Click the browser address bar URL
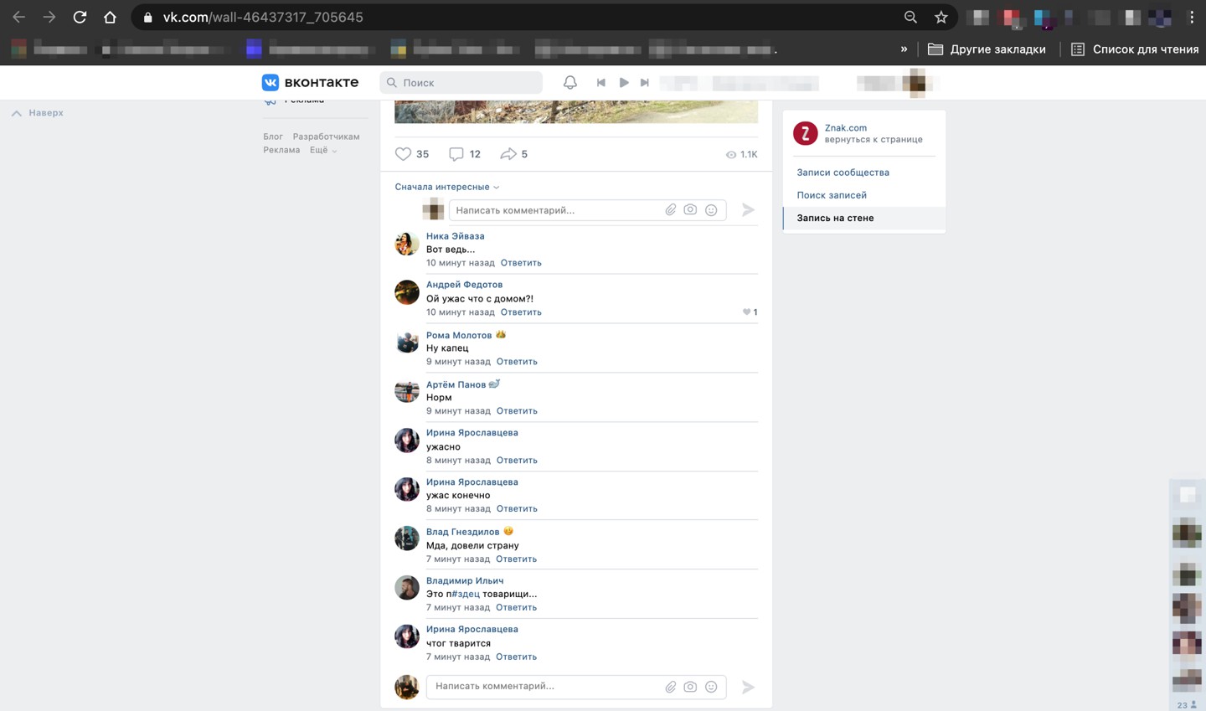1206x711 pixels. 263,17
